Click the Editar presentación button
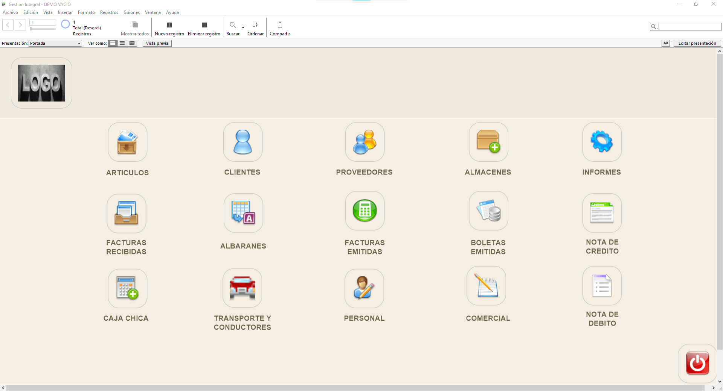Viewport: 723px width, 391px height. click(x=697, y=43)
